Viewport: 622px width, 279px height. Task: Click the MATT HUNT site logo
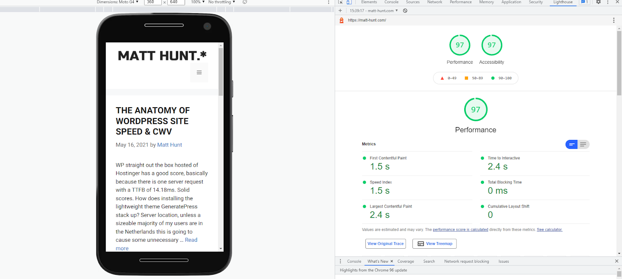(x=162, y=56)
